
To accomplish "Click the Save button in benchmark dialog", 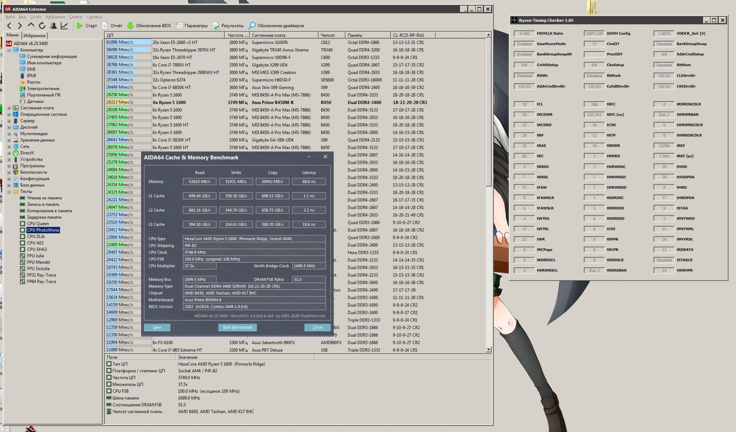I will pos(157,327).
